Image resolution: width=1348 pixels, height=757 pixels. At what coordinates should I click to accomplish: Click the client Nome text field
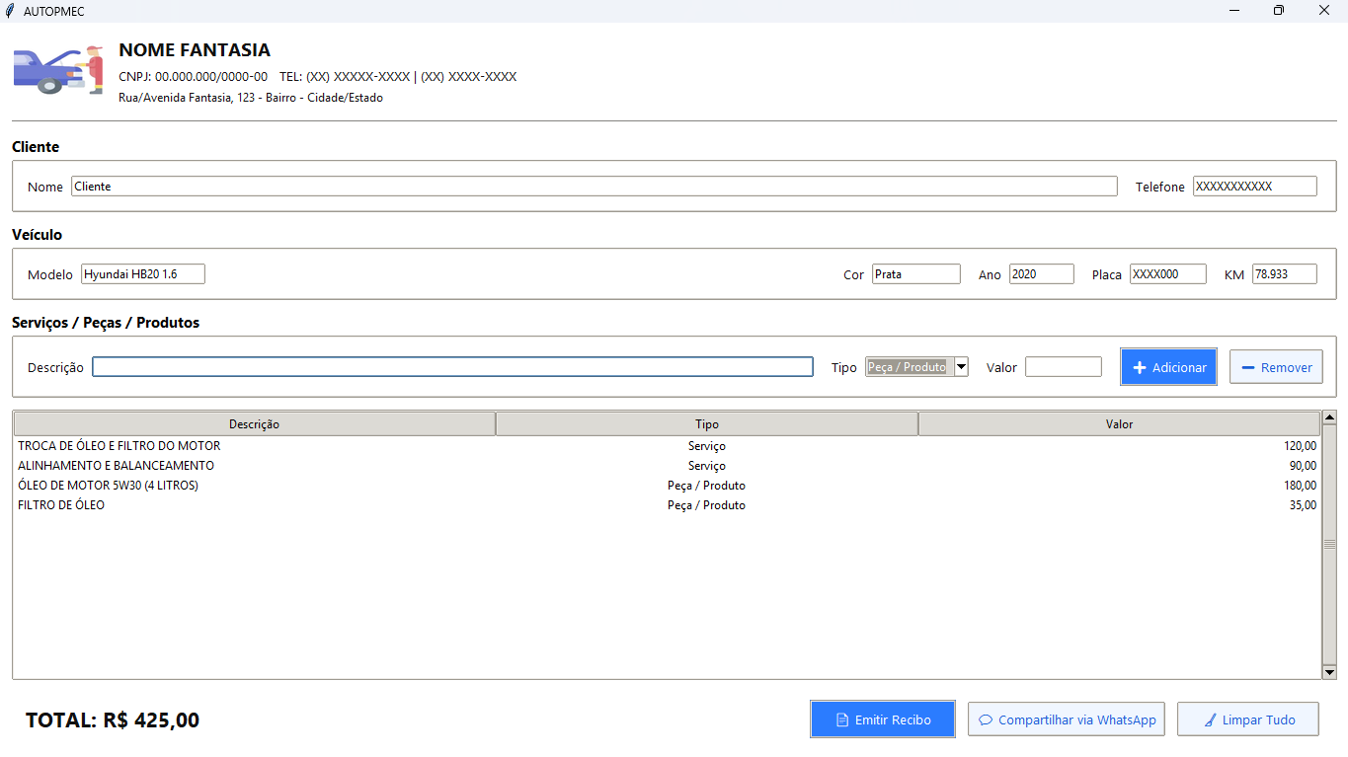pyautogui.click(x=594, y=187)
